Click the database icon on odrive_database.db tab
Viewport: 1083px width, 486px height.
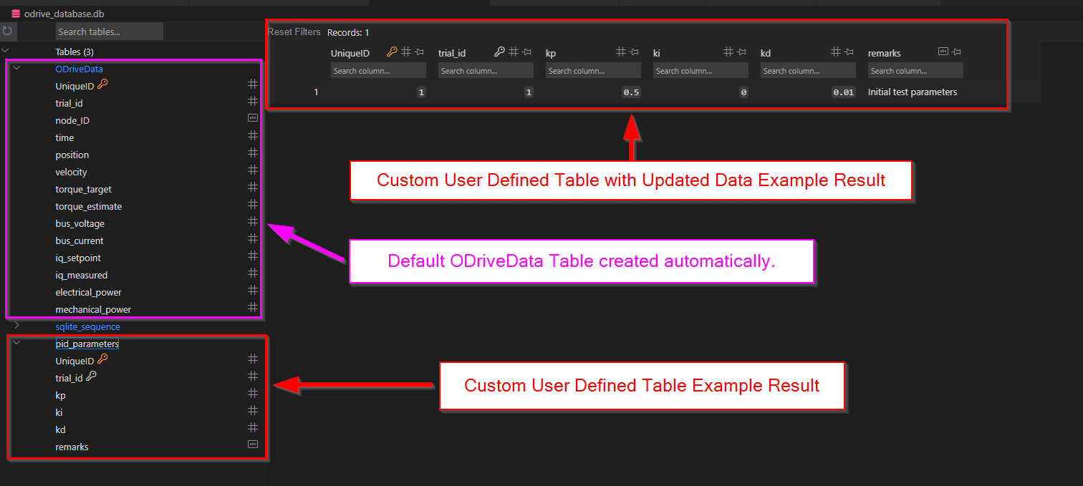pos(14,13)
